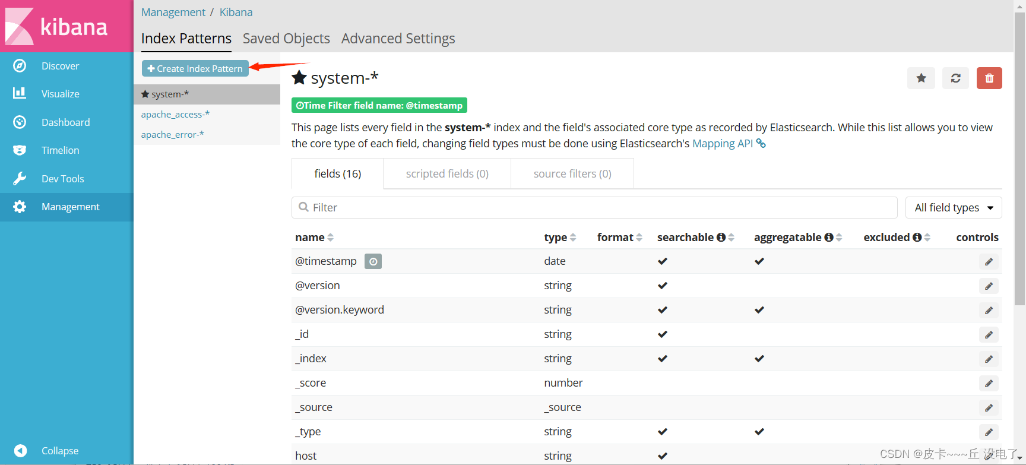Click the searchable info icon

tap(721, 237)
